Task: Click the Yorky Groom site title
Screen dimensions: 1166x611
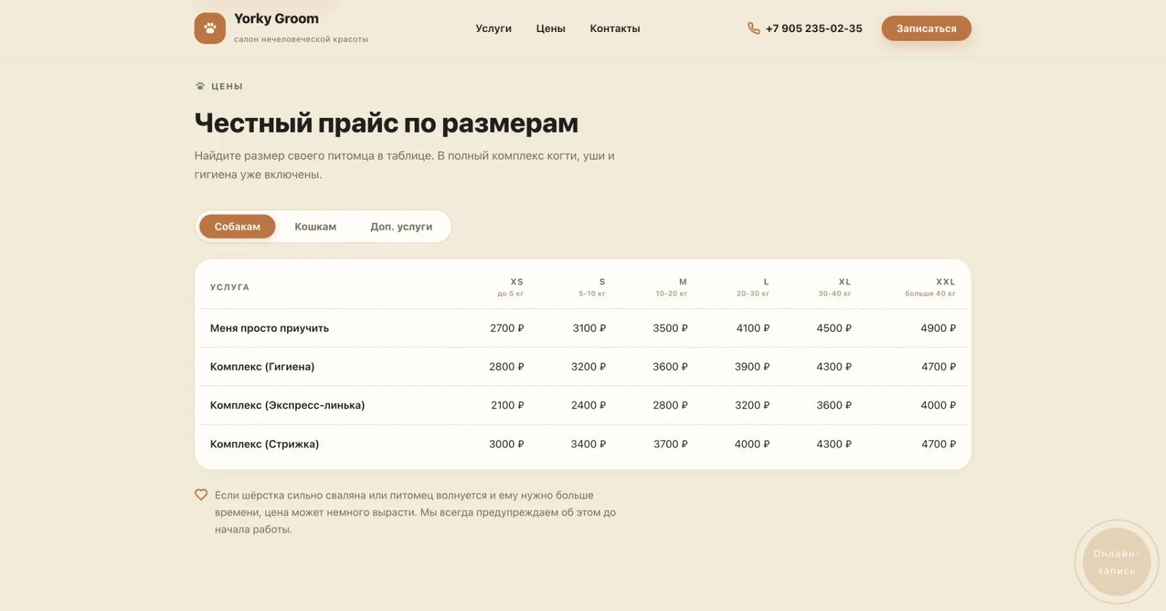Action: pyautogui.click(x=276, y=19)
